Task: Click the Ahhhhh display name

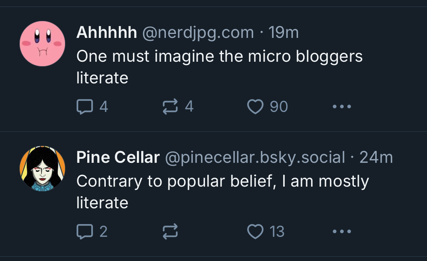Action: [106, 33]
